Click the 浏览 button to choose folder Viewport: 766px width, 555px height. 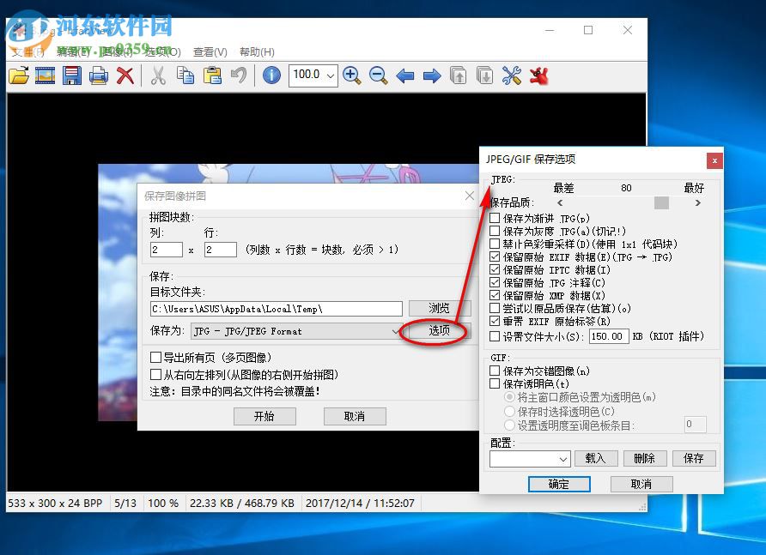[x=441, y=308]
